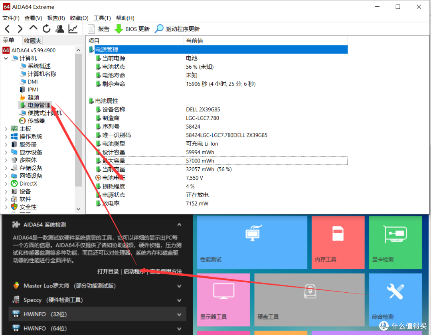Switch to the 收藏夹 tab
This screenshot has width=431, height=335.
(32, 41)
